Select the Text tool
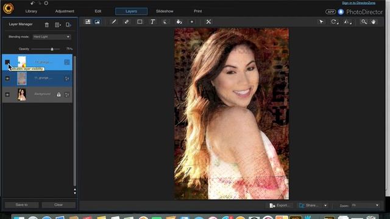Screen dimensions: 390x219 153,22
